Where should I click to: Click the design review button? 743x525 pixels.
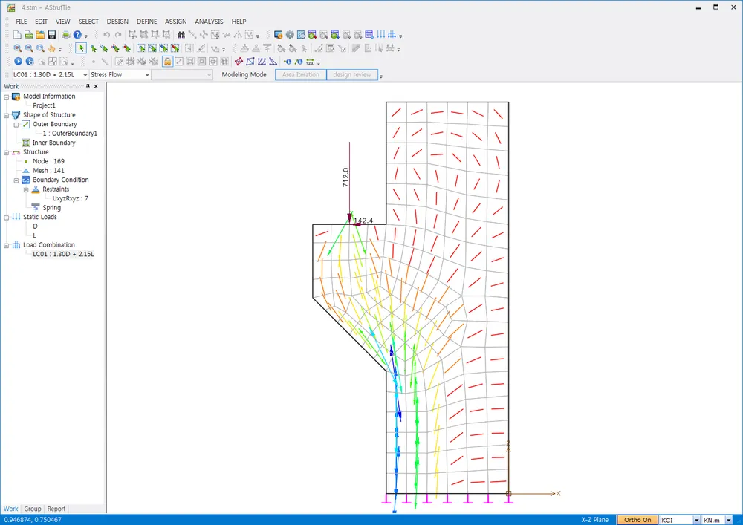[x=352, y=75]
